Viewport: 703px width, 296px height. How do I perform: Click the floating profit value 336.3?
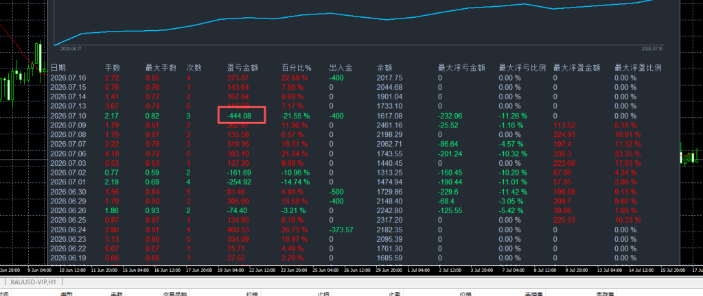[563, 153]
